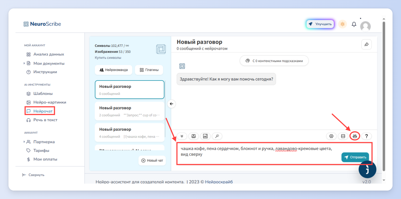Click the file upload icon in the chat toolbar
Image resolution: width=401 pixels, height=199 pixels.
click(194, 136)
